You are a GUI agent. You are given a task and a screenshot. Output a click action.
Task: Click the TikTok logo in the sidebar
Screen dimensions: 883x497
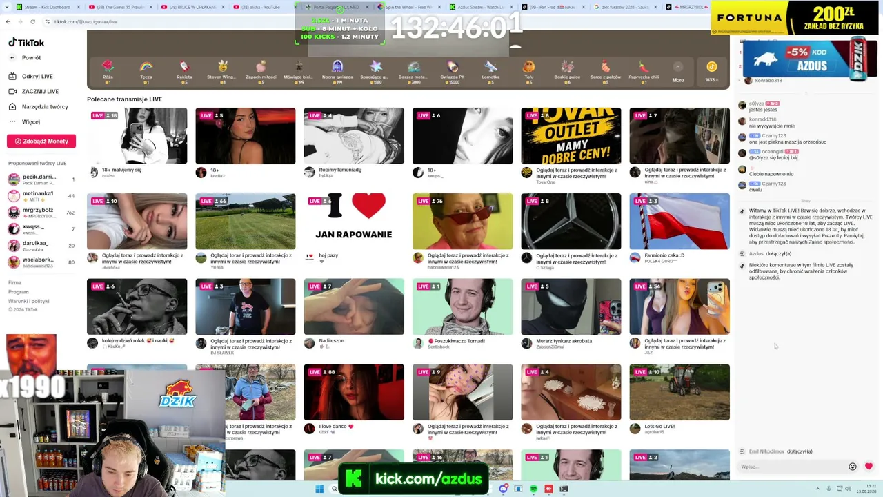click(26, 43)
